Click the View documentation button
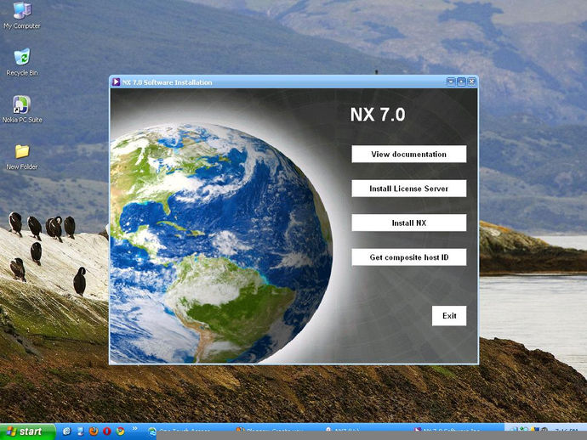 click(409, 154)
